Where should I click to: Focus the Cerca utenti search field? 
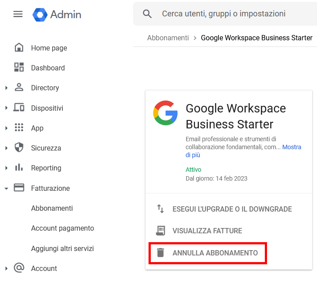point(225,14)
